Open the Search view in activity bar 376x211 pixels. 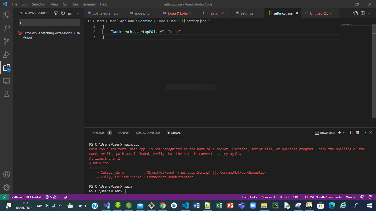click(x=7, y=28)
